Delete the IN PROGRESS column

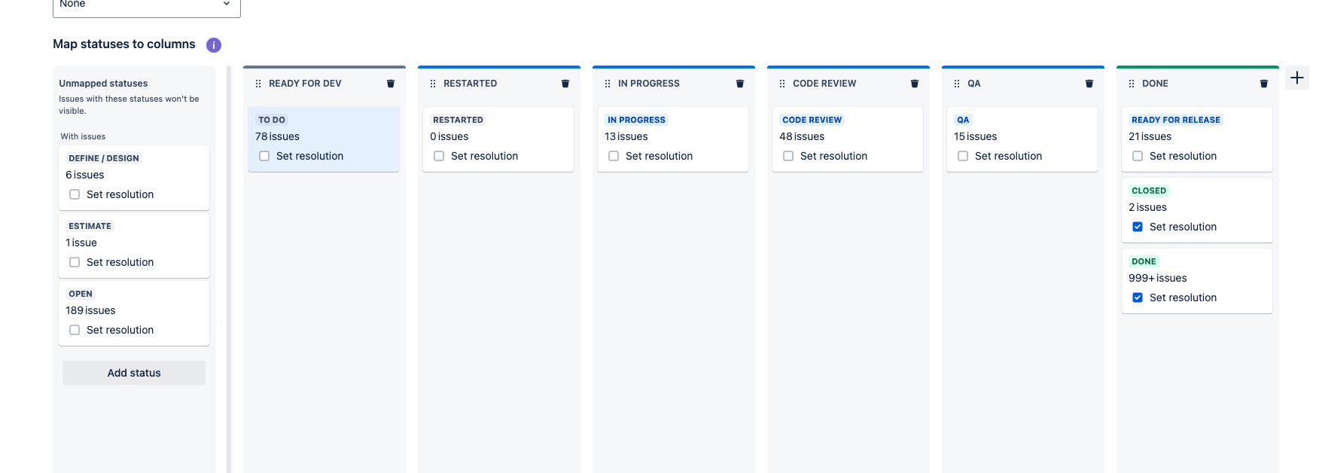(740, 84)
